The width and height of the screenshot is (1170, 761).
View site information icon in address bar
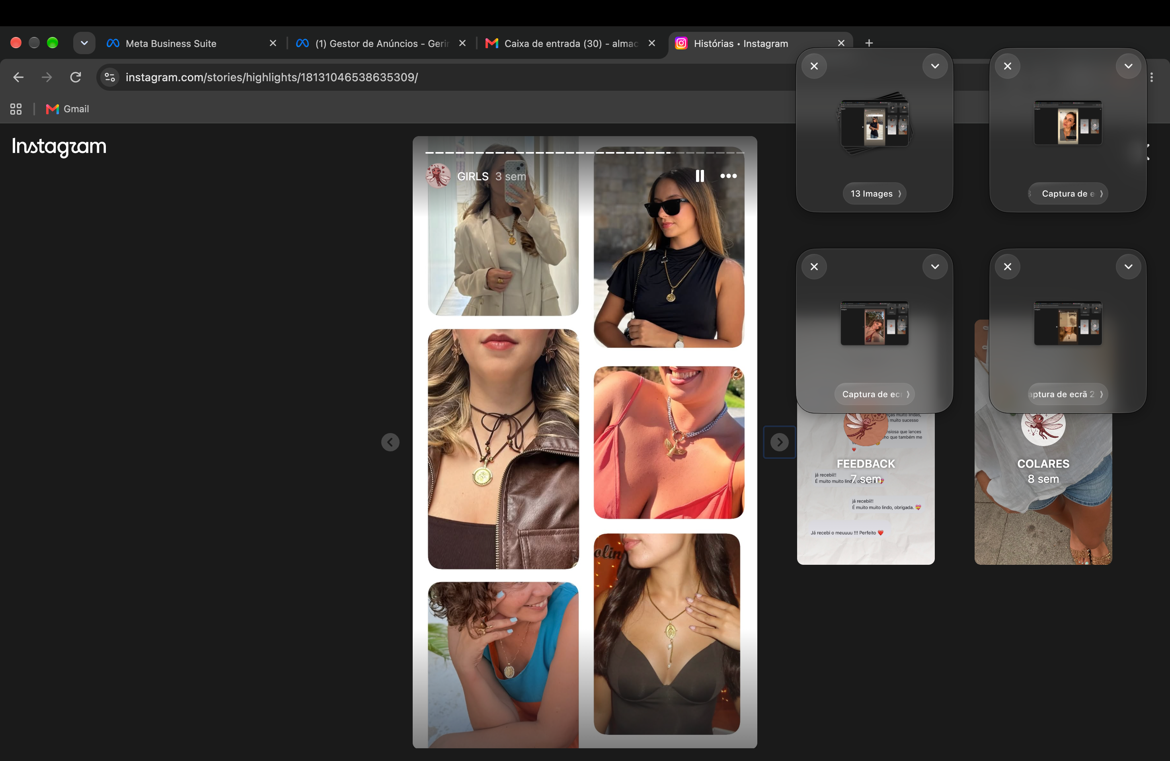coord(110,77)
